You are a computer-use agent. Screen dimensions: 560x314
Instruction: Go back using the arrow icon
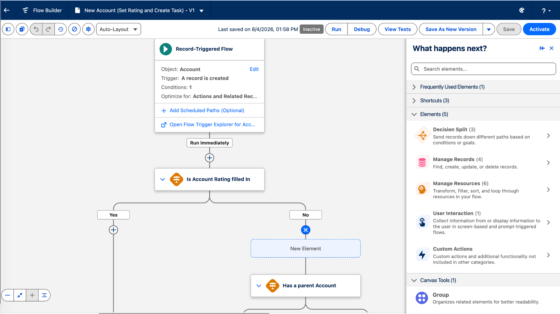coord(7,10)
